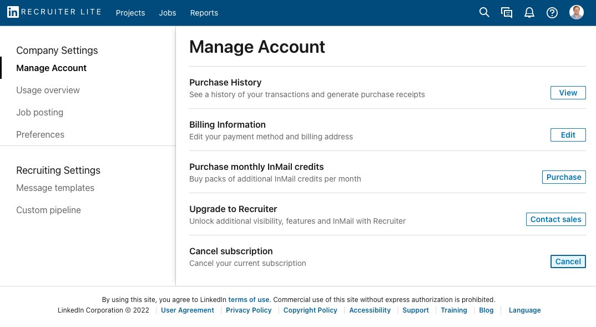Open Copyright Policy footer link

point(310,310)
